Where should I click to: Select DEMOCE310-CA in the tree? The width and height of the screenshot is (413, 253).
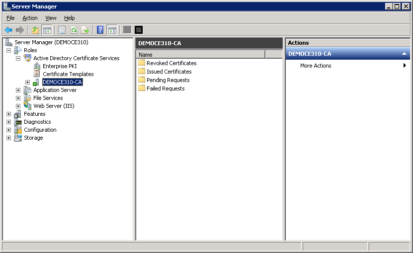[x=63, y=82]
